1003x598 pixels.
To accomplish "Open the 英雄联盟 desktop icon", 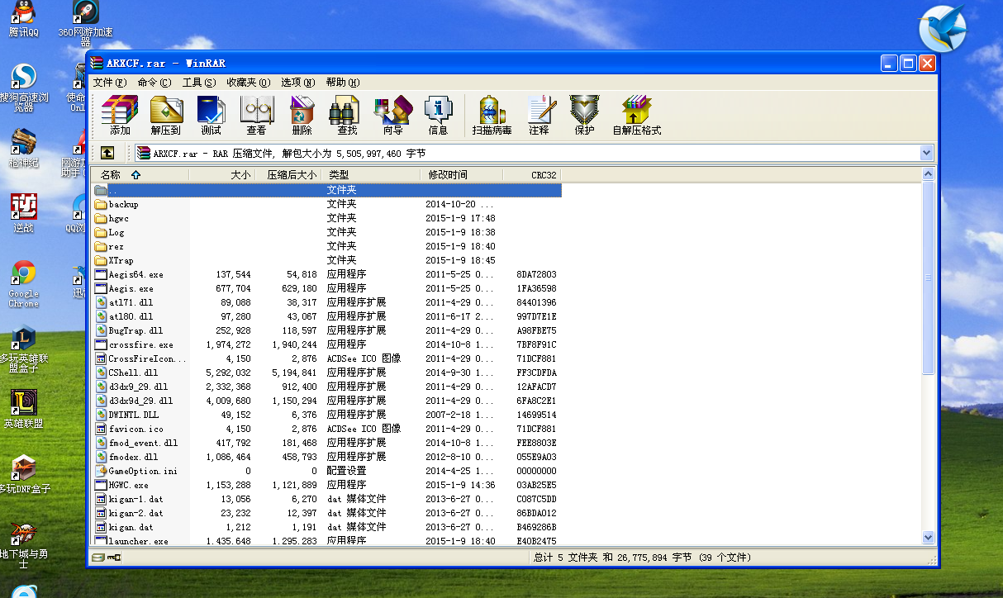I will [x=23, y=408].
